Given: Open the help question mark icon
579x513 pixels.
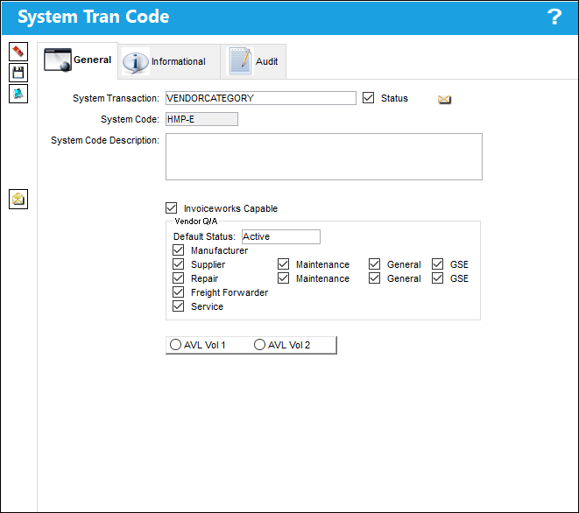Looking at the screenshot, I should coord(554,17).
